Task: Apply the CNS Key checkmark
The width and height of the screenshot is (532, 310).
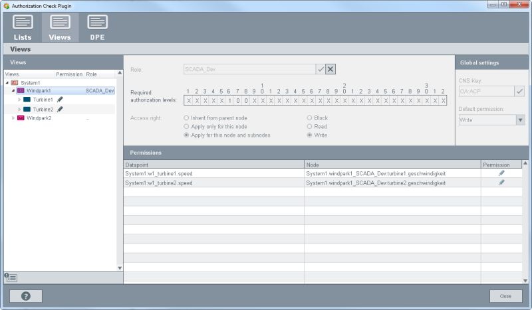Action: (519, 91)
